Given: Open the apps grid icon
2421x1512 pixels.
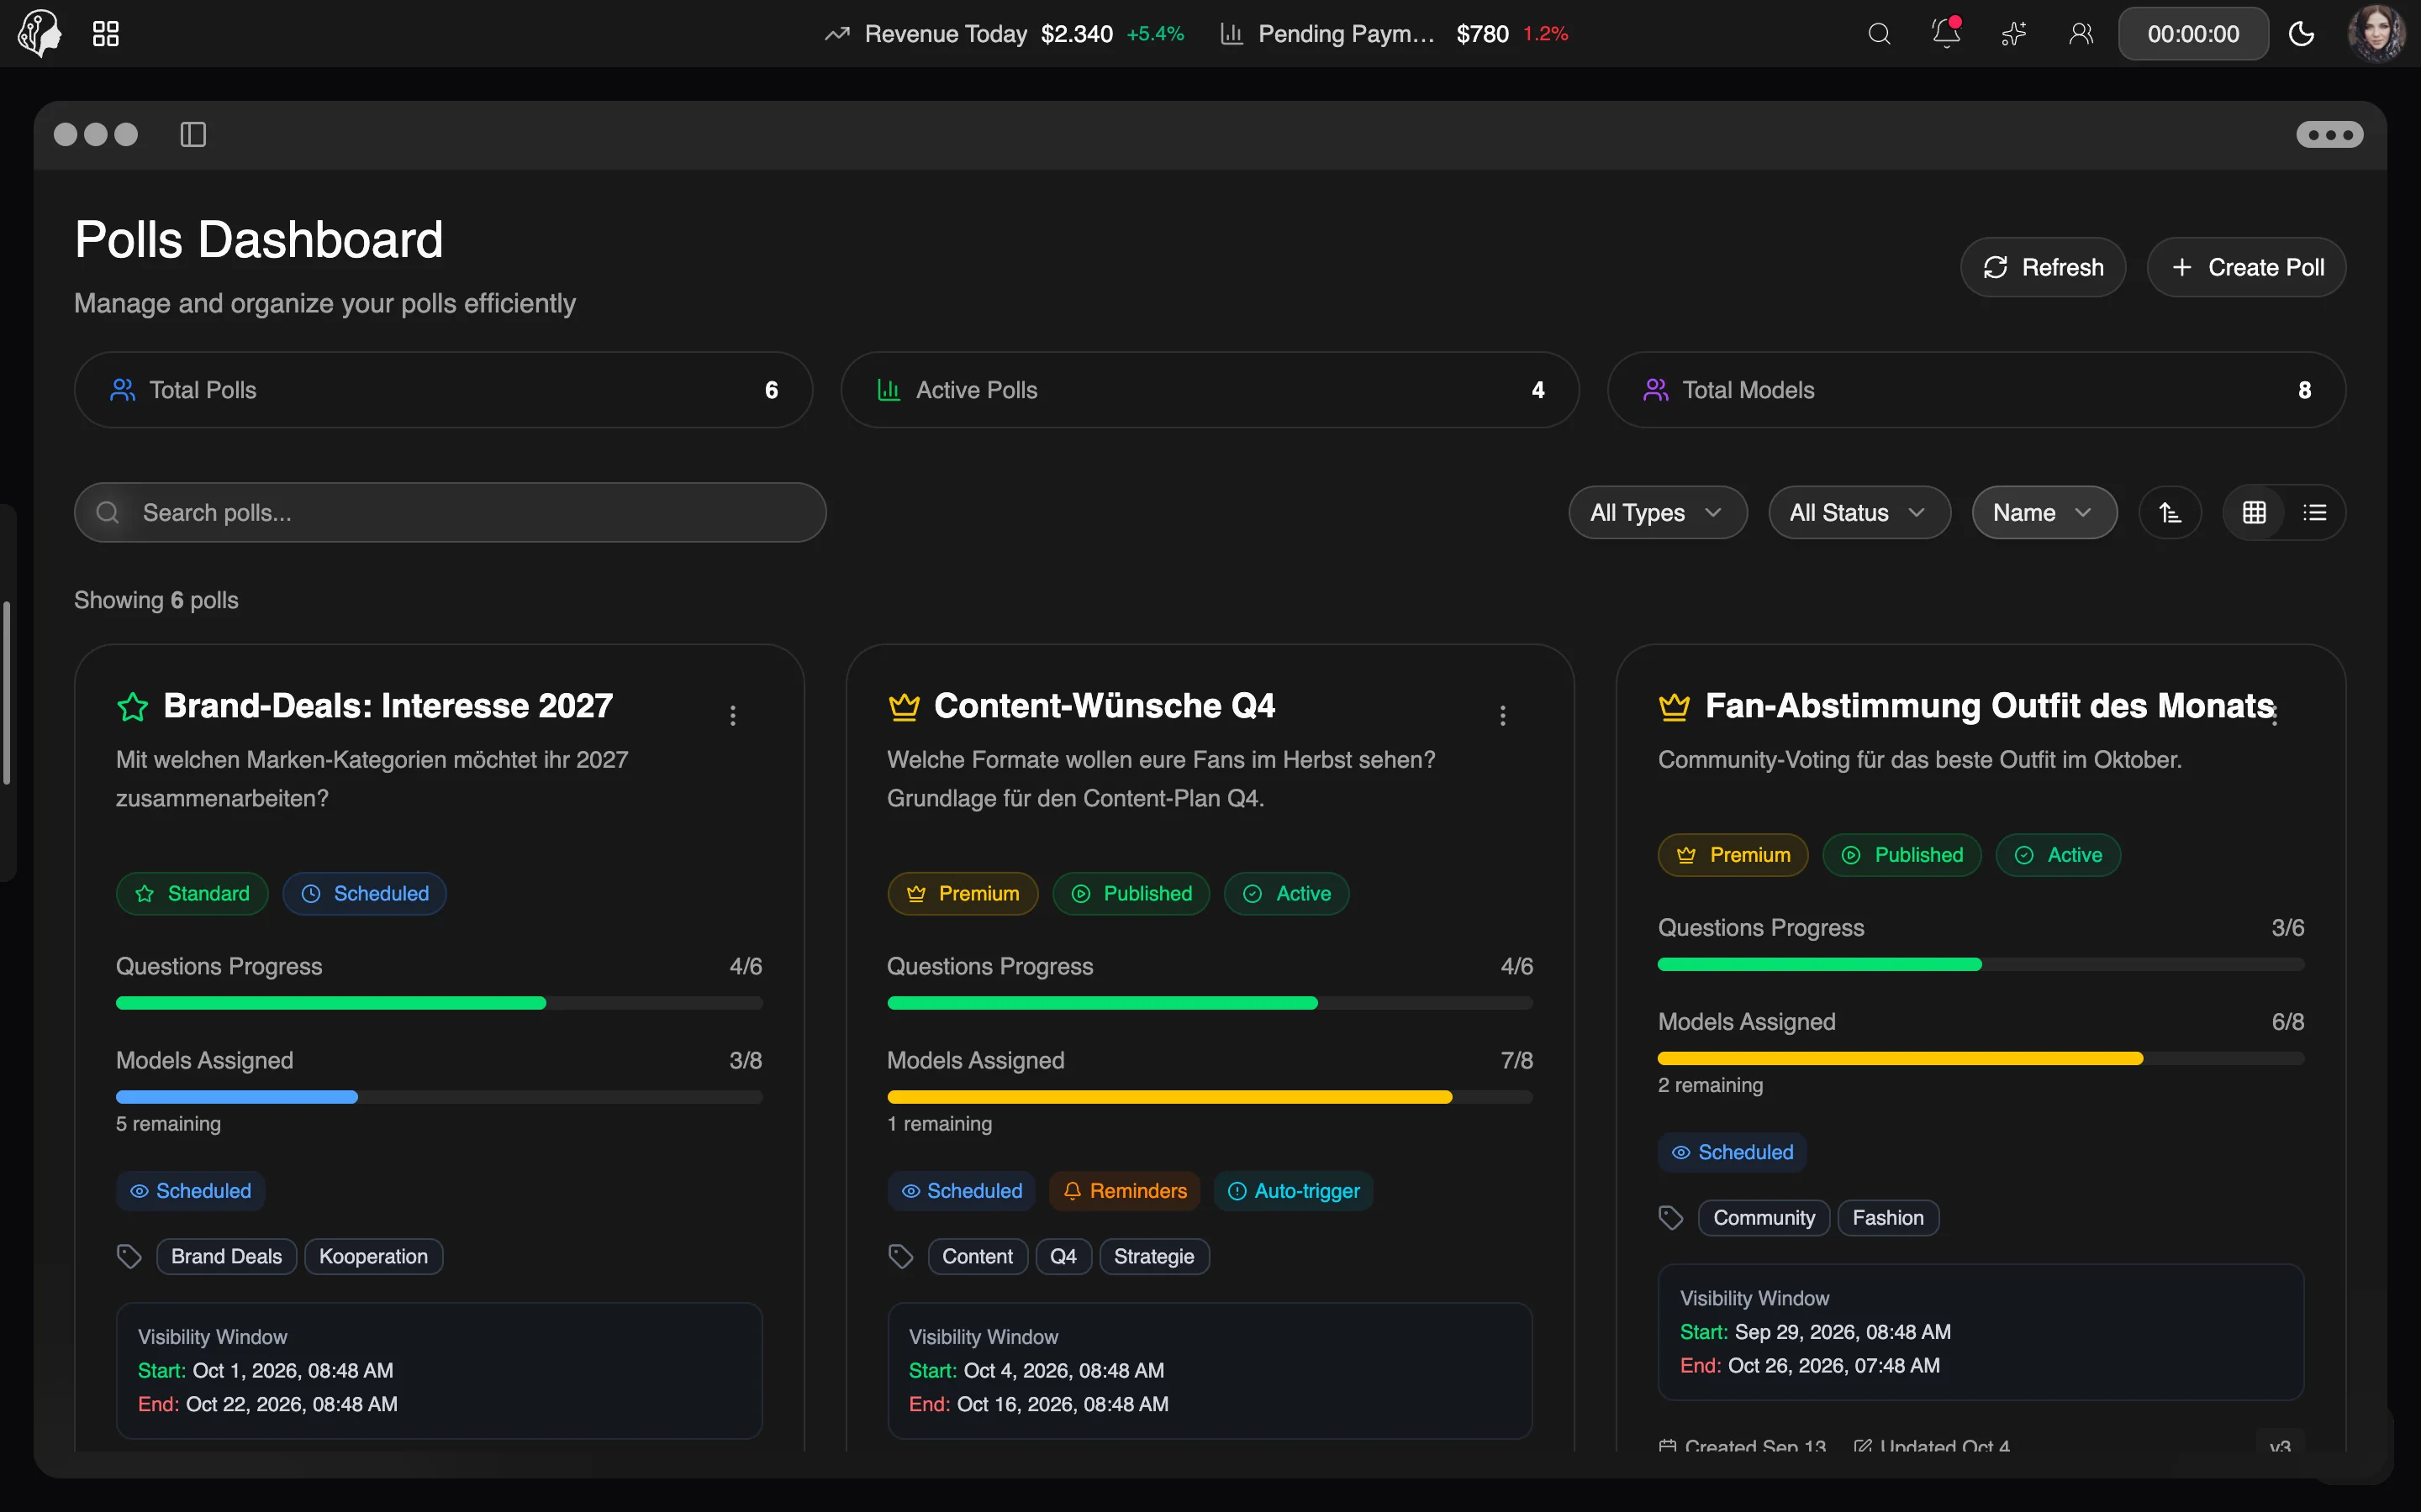Looking at the screenshot, I should [105, 34].
